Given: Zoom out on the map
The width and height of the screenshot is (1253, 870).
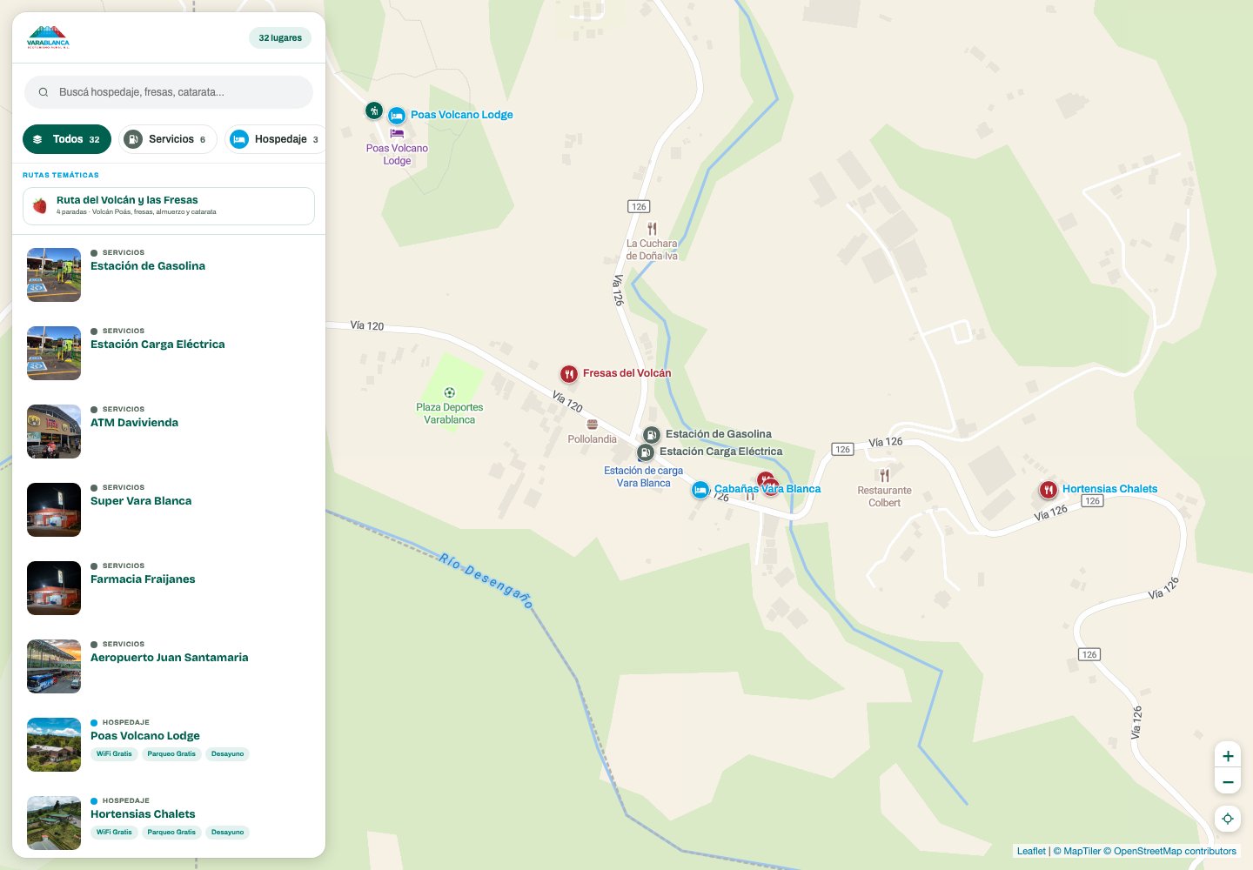Looking at the screenshot, I should click(x=1228, y=781).
